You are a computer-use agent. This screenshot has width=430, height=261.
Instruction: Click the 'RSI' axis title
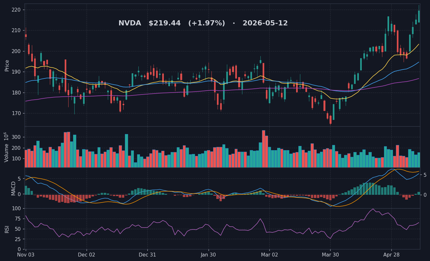[7, 229]
